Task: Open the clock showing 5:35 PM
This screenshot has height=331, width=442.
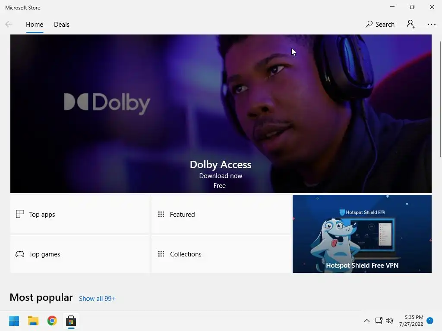Action: (411, 321)
